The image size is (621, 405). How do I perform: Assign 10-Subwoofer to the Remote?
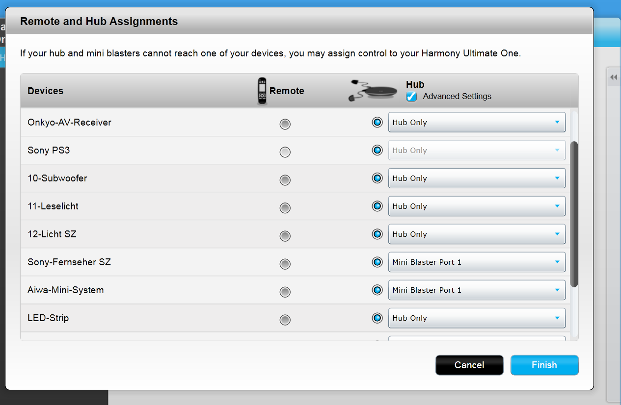pyautogui.click(x=285, y=180)
